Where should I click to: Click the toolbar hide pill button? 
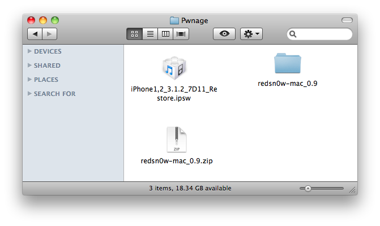pos(347,20)
